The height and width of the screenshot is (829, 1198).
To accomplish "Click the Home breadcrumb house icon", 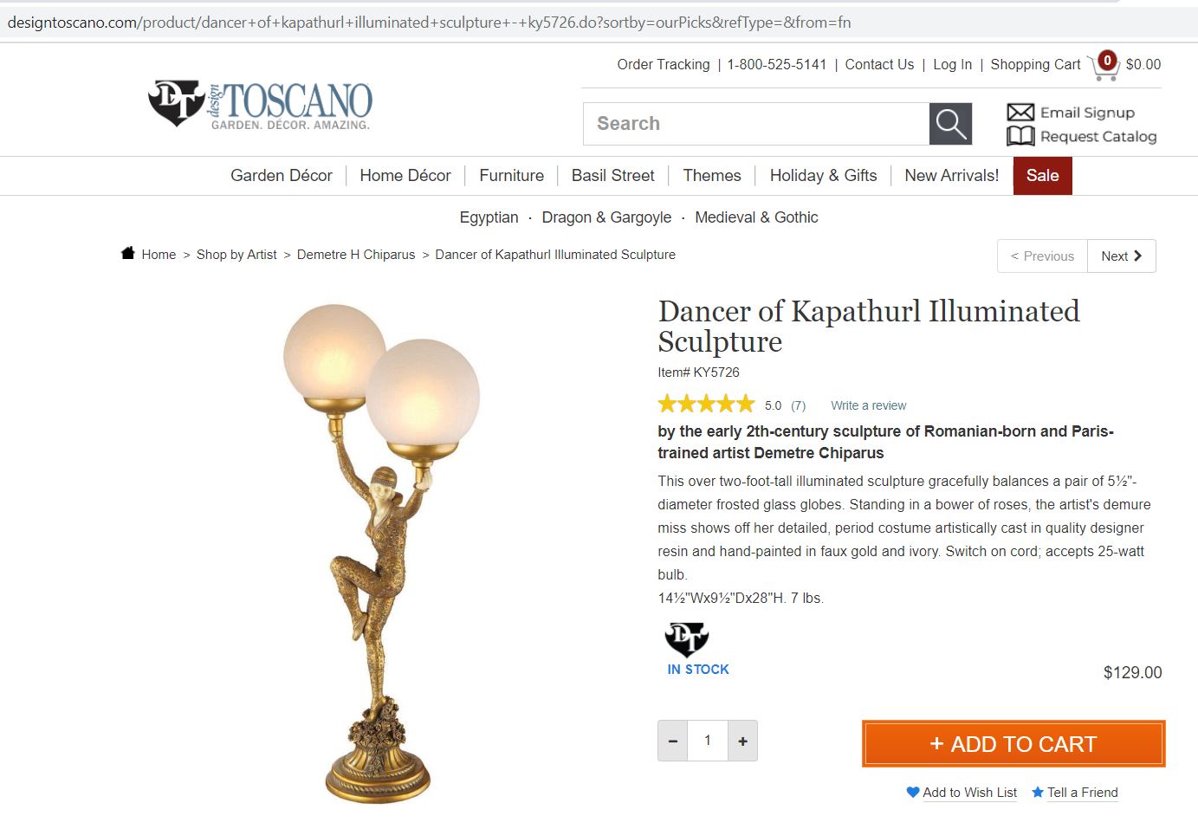I will click(x=128, y=253).
